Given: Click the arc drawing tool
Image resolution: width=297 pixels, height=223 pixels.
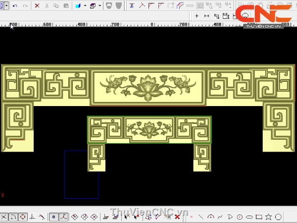Looking at the screenshot, I should (211, 217).
